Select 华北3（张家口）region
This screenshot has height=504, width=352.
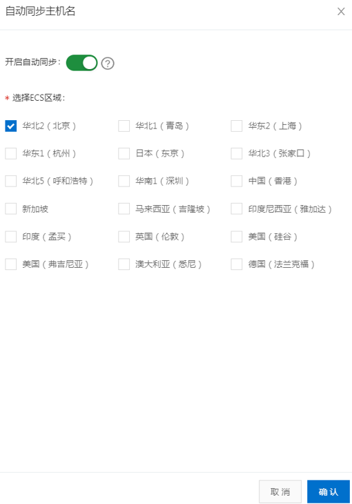tap(237, 154)
